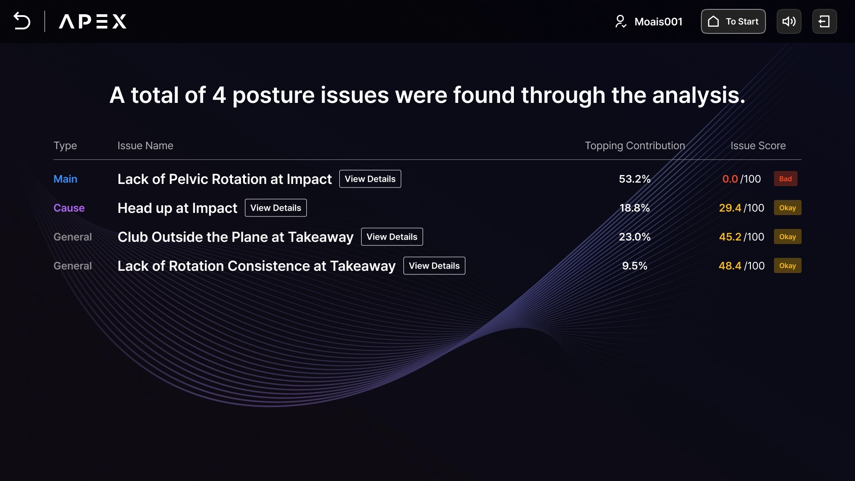Click the Topping Contribution column header
Image resolution: width=855 pixels, height=481 pixels.
click(635, 146)
